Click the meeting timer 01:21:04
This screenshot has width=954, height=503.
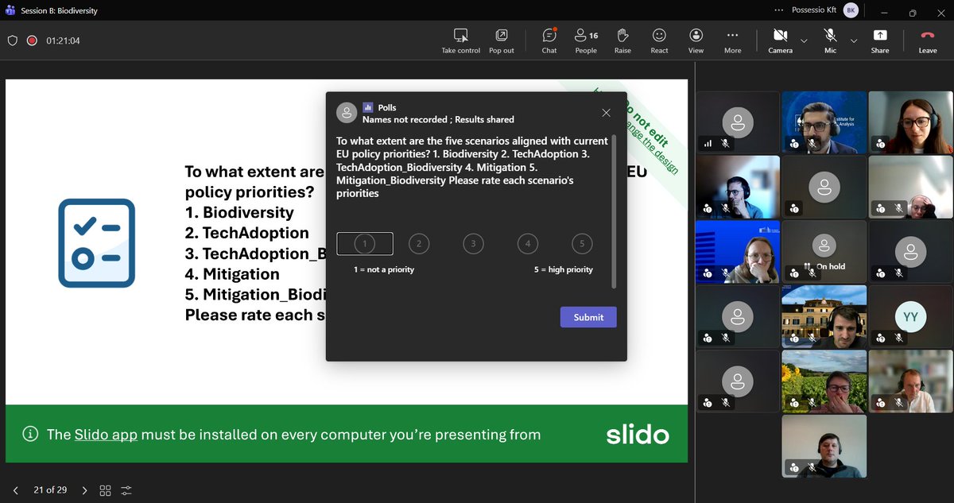pos(63,41)
